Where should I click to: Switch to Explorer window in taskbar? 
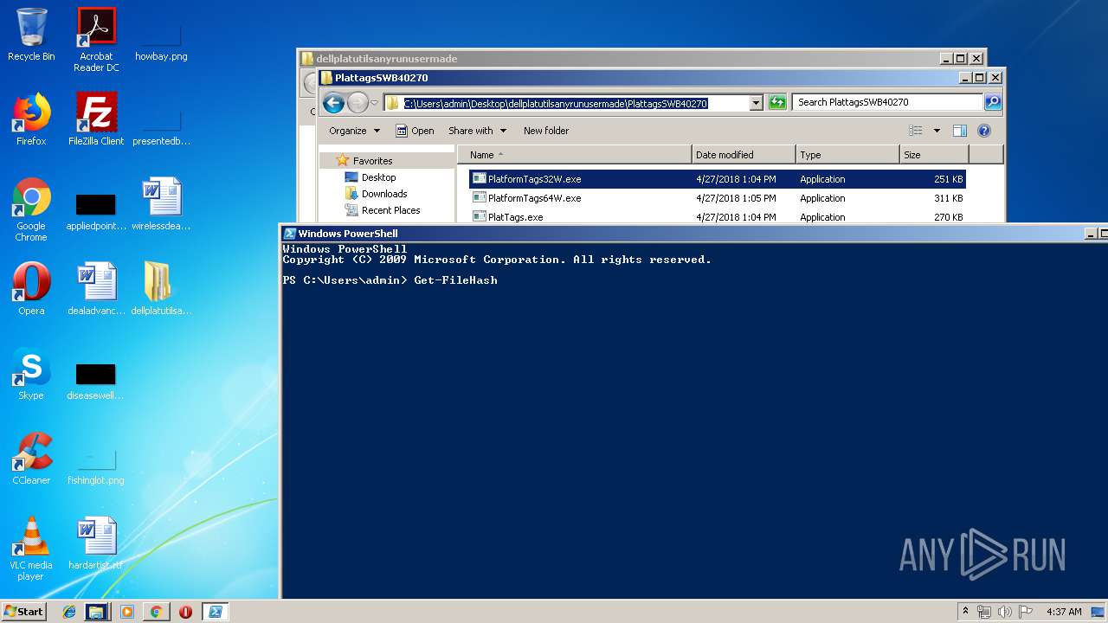pos(96,612)
